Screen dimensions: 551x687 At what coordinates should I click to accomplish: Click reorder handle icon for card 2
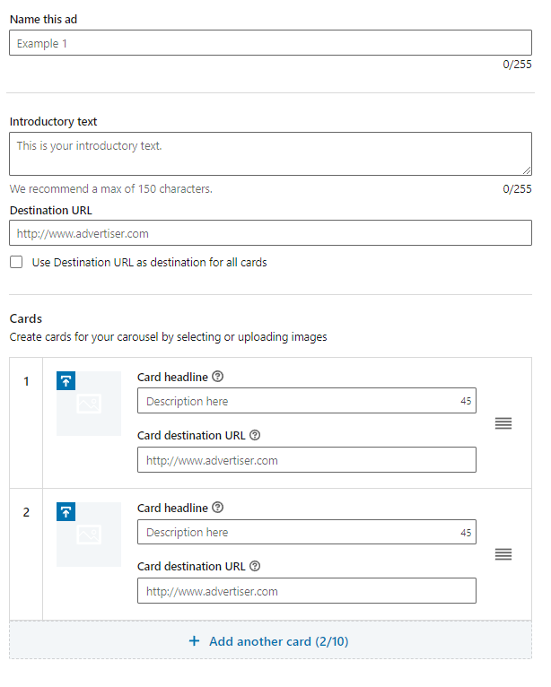[503, 554]
